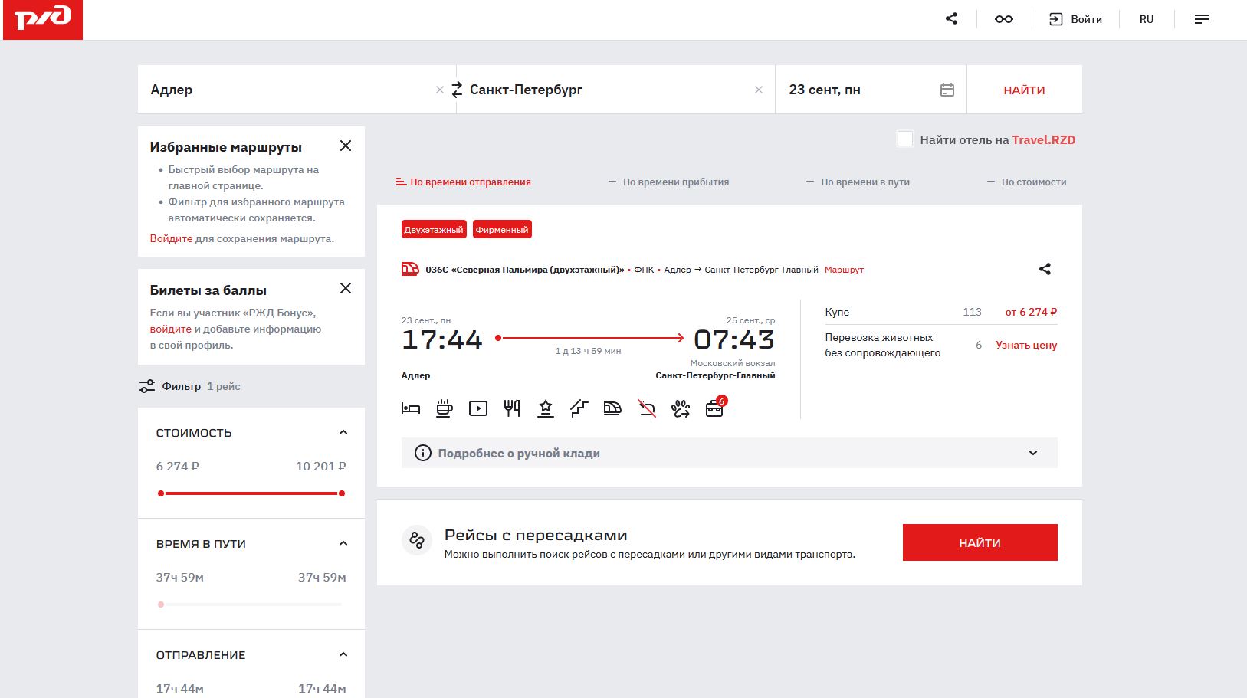Close the Избранные маршруты panel
This screenshot has height=698, width=1247.
tap(346, 146)
